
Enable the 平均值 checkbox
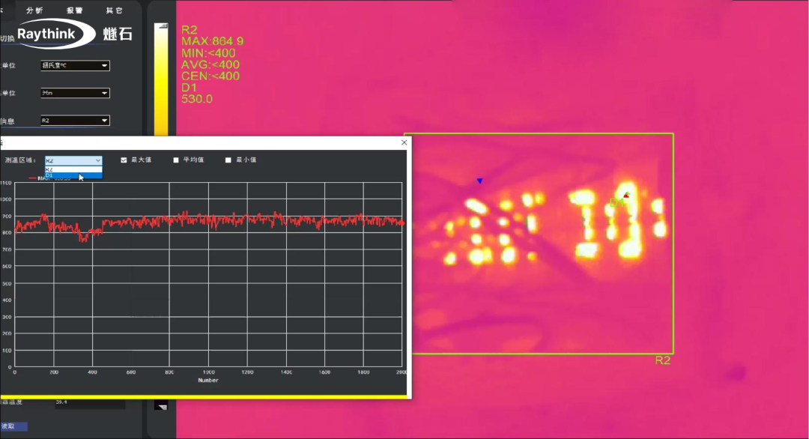[x=176, y=160]
